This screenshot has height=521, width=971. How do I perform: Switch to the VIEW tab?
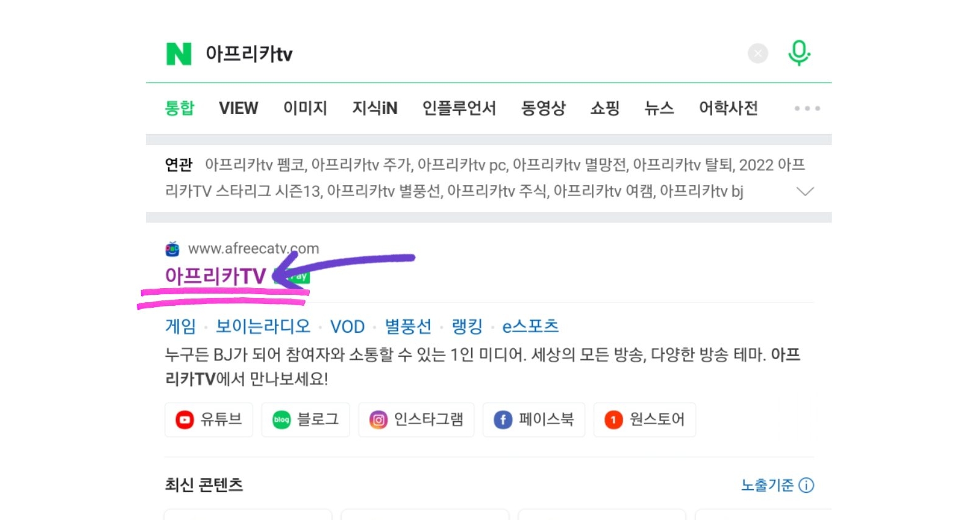click(239, 108)
